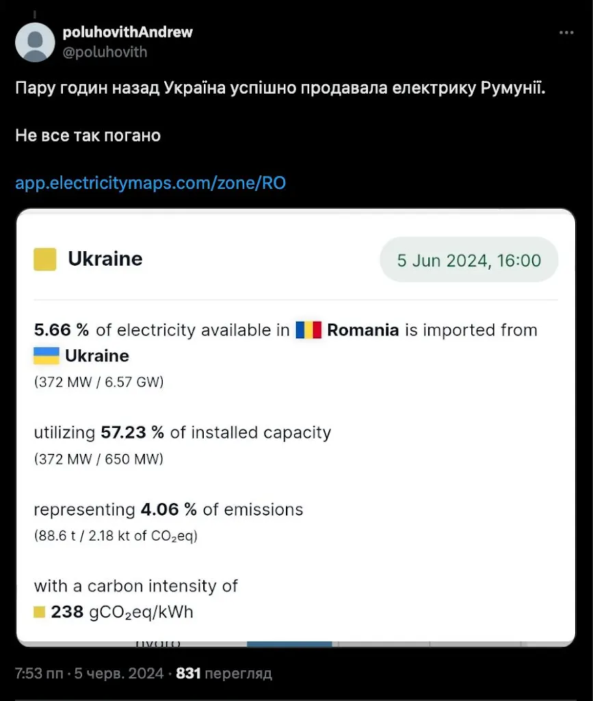Click the bold Ukraine name after flag
The height and width of the screenshot is (701, 593).
(97, 356)
